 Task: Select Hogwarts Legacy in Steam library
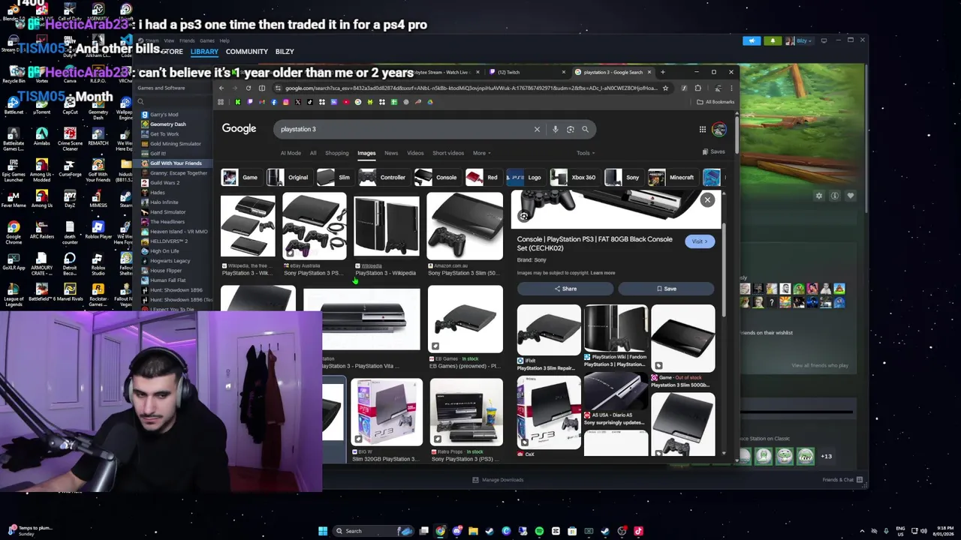170,261
